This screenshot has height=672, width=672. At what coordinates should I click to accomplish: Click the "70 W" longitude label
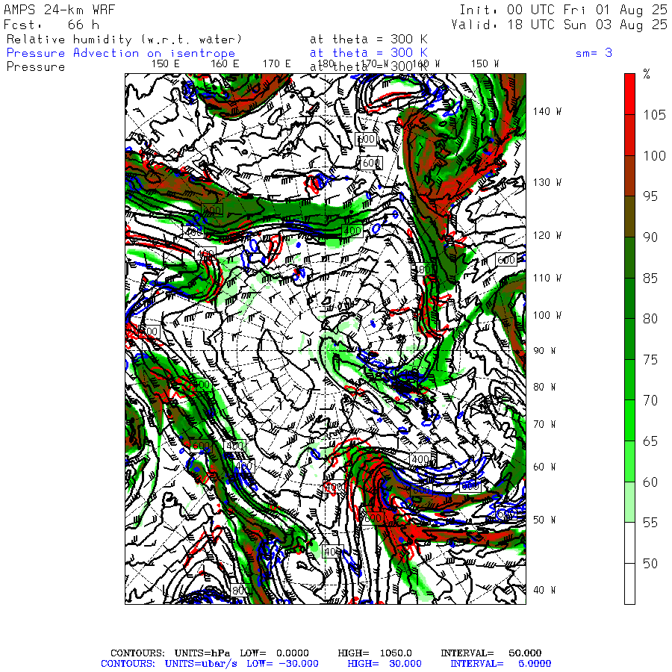544,424
